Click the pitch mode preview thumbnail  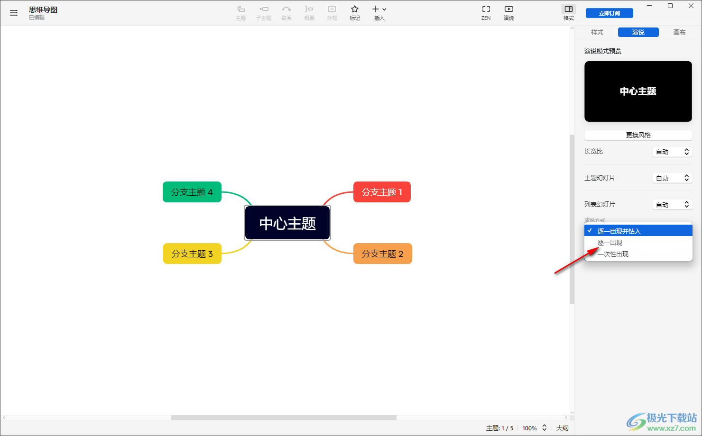coord(638,91)
